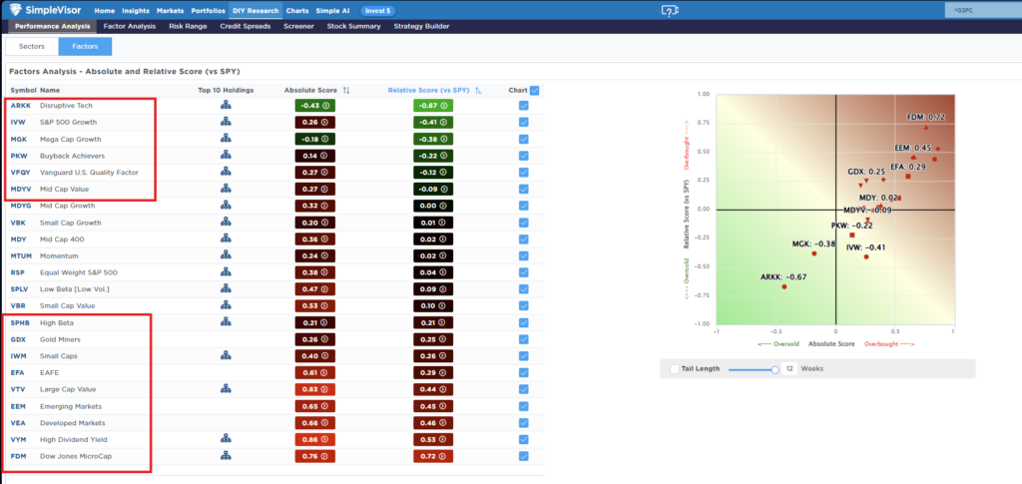1022x484 pixels.
Task: Uncheck chart checkbox for IVW row
Action: (524, 122)
